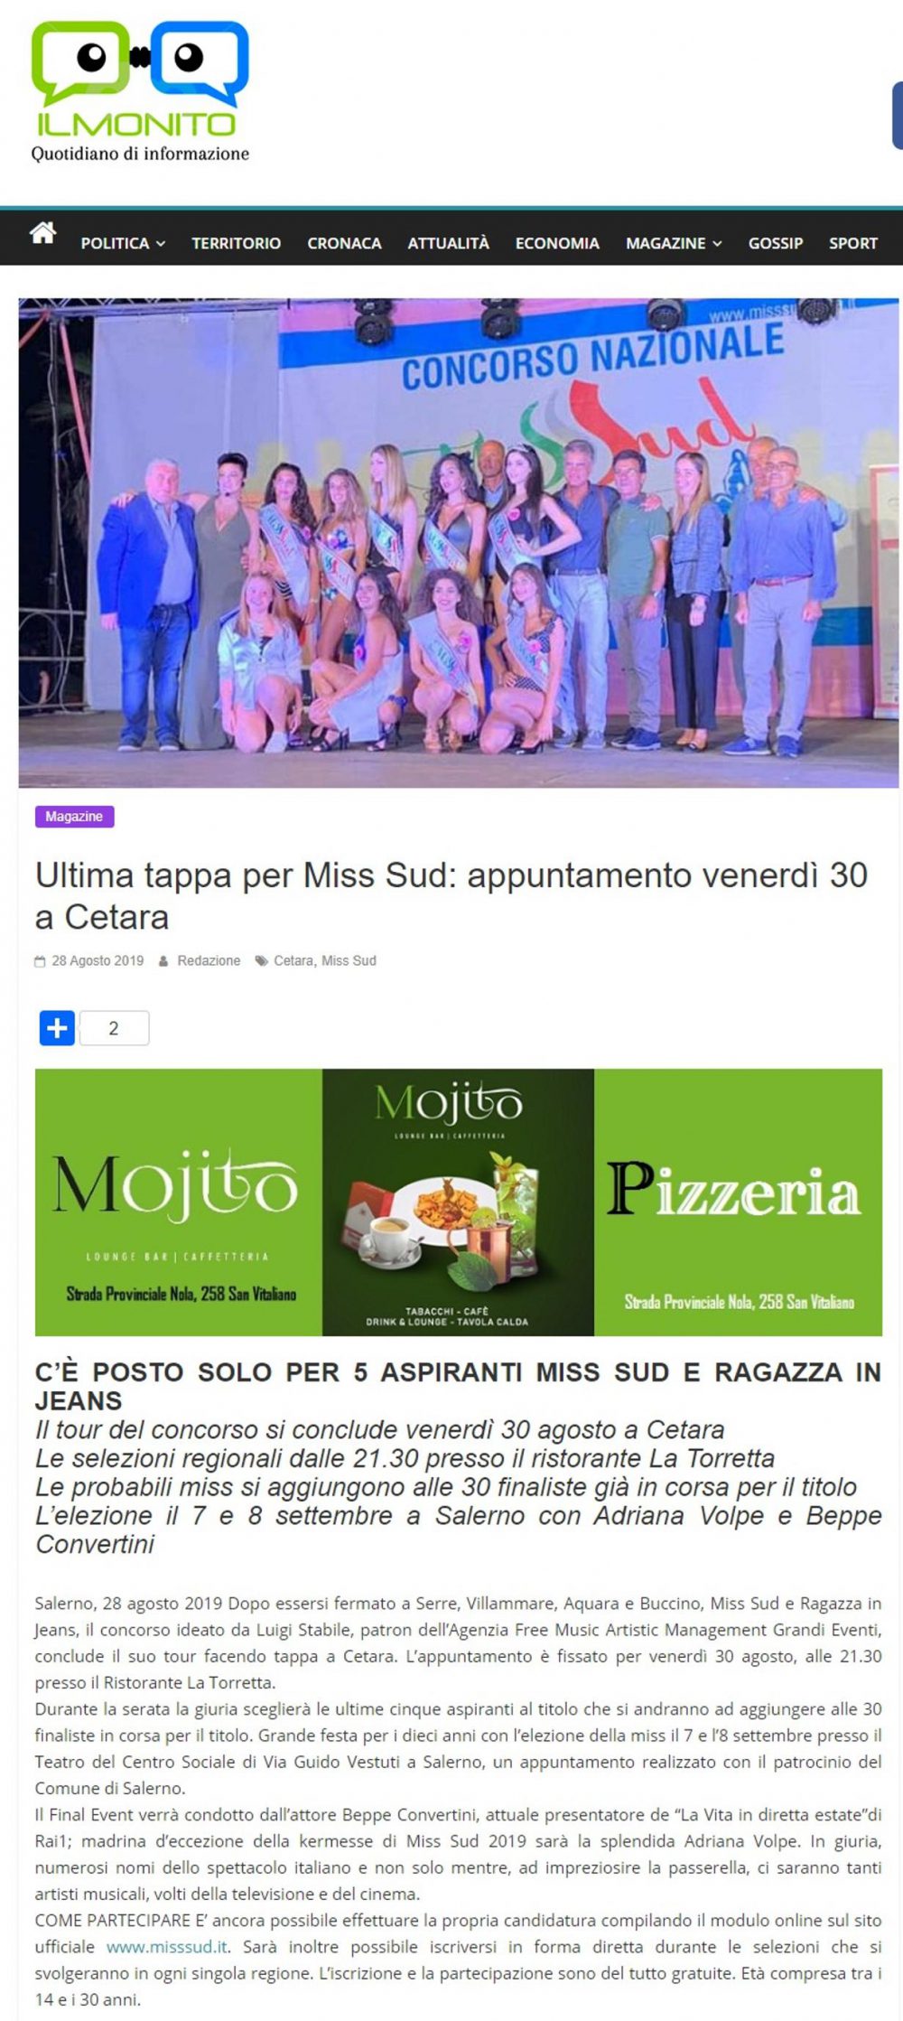Click the blue plus share icon

[x=57, y=1028]
